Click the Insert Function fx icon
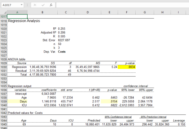This screenshot has width=189, height=129. tap(51, 5)
